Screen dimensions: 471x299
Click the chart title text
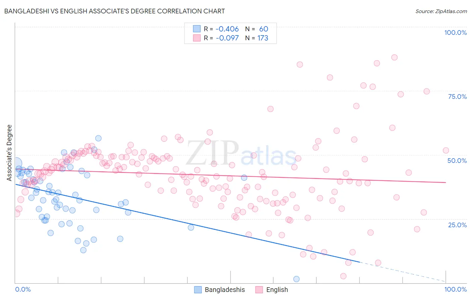pyautogui.click(x=114, y=11)
